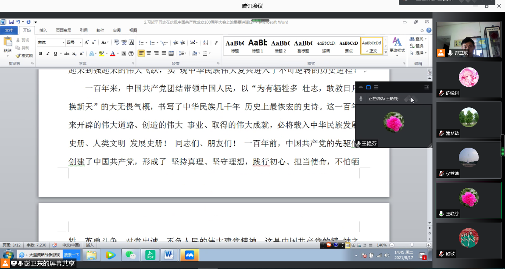Toggle Italic formatting
Image resolution: width=505 pixels, height=269 pixels.
point(48,53)
